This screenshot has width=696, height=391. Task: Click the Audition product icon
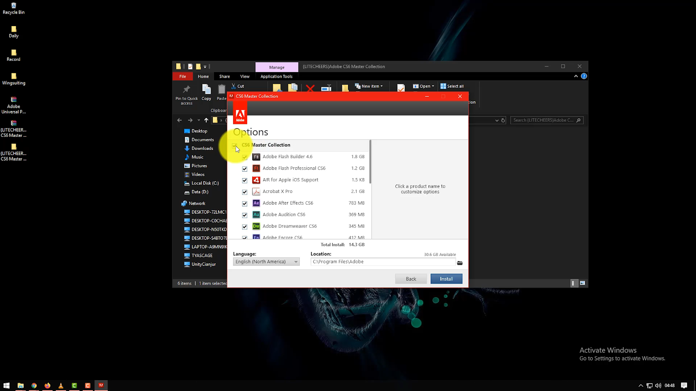pyautogui.click(x=256, y=215)
